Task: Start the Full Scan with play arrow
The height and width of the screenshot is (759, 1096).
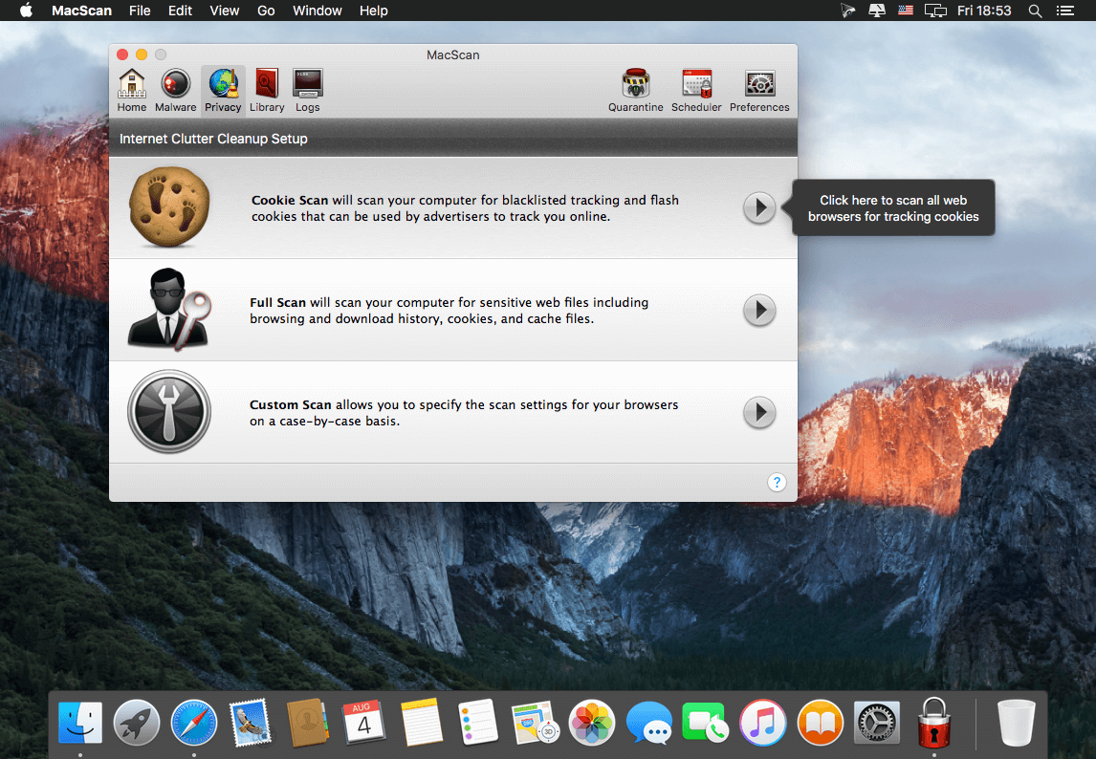Action: [x=759, y=311]
